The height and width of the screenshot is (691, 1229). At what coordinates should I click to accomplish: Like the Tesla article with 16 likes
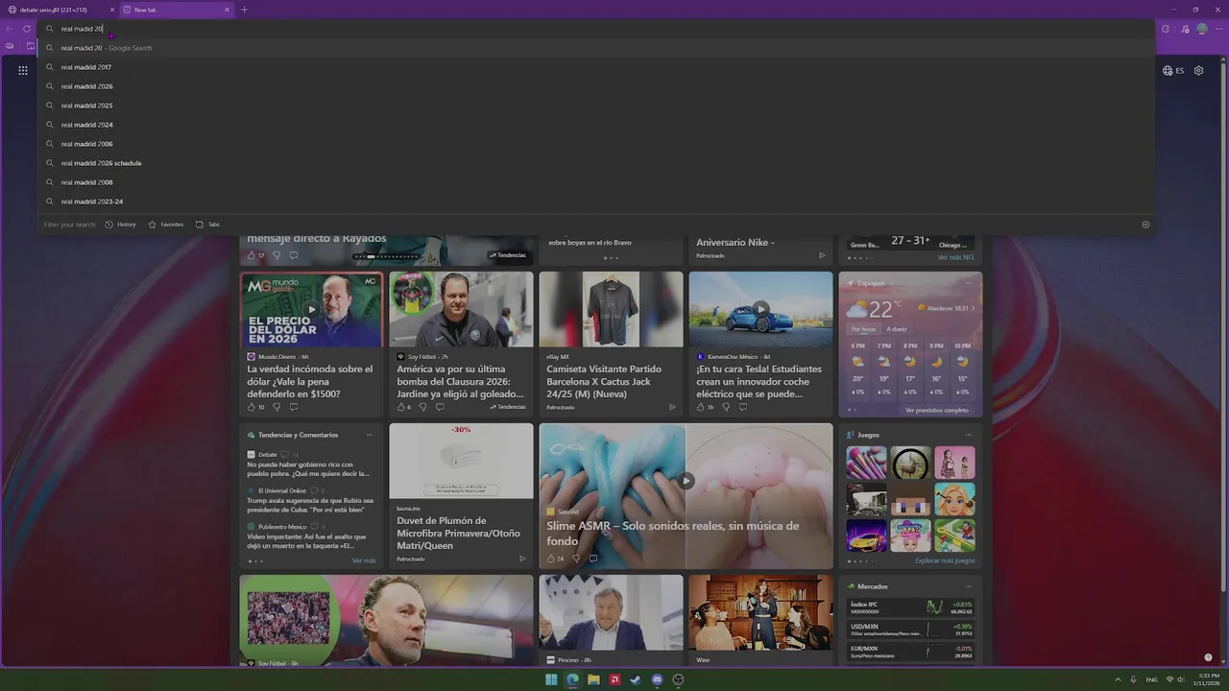[x=706, y=407]
